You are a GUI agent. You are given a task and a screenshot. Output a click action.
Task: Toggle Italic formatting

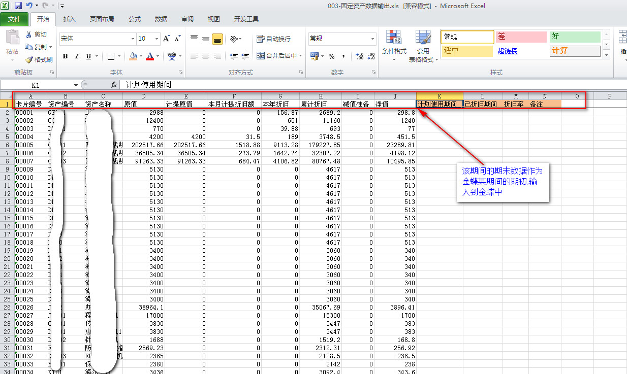(77, 56)
